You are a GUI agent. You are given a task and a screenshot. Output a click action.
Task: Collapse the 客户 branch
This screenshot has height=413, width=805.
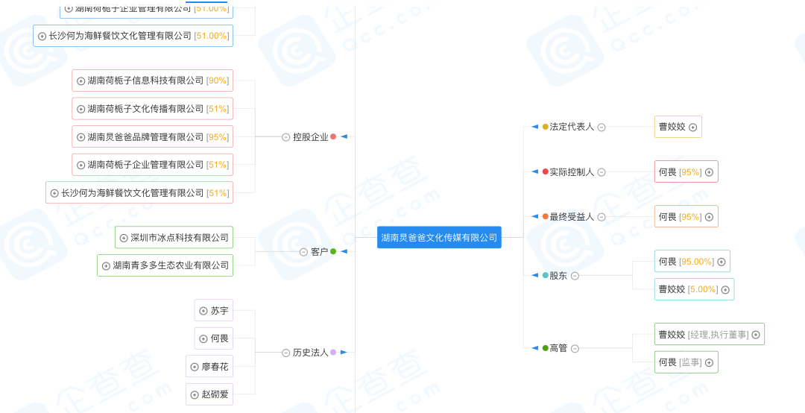tap(303, 252)
